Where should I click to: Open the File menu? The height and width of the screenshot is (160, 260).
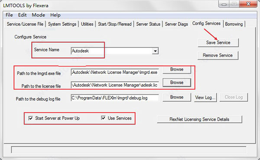click(x=9, y=15)
